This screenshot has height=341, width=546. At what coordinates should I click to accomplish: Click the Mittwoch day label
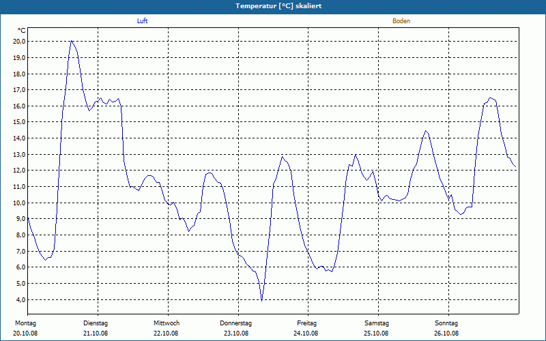pyautogui.click(x=167, y=323)
